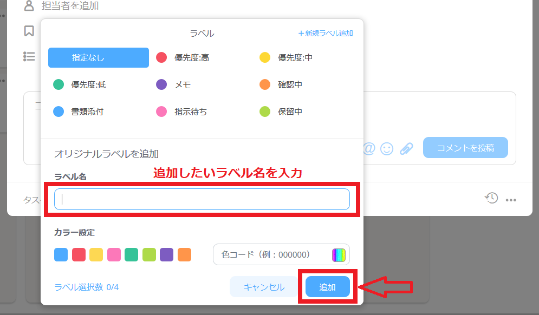Image resolution: width=539 pixels, height=315 pixels.
Task: Choose the 優先度:高 label
Action: point(191,57)
